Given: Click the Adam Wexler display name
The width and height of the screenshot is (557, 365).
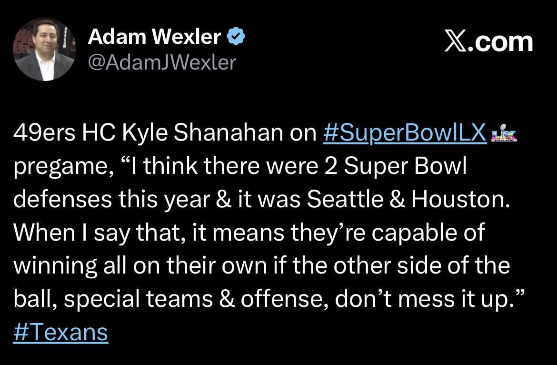Looking at the screenshot, I should (155, 38).
